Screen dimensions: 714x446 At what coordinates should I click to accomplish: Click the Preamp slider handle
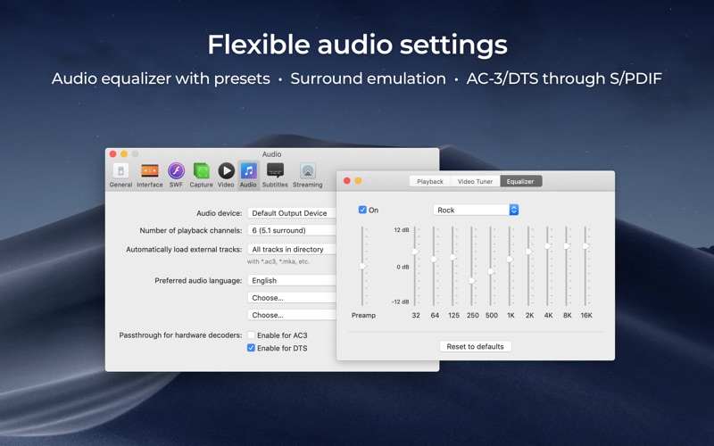[363, 266]
